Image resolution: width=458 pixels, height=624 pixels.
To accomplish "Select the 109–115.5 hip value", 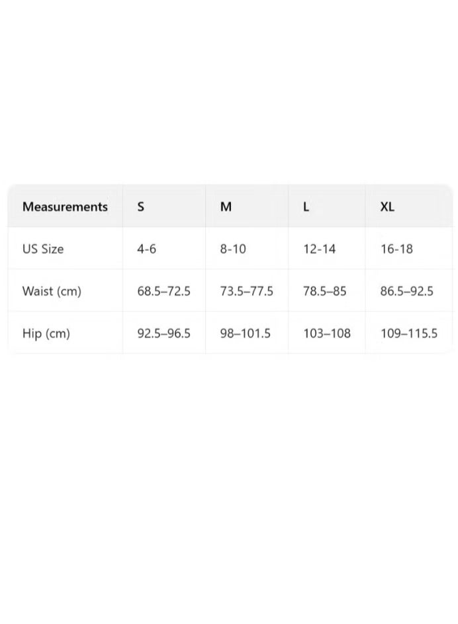I will 408,334.
